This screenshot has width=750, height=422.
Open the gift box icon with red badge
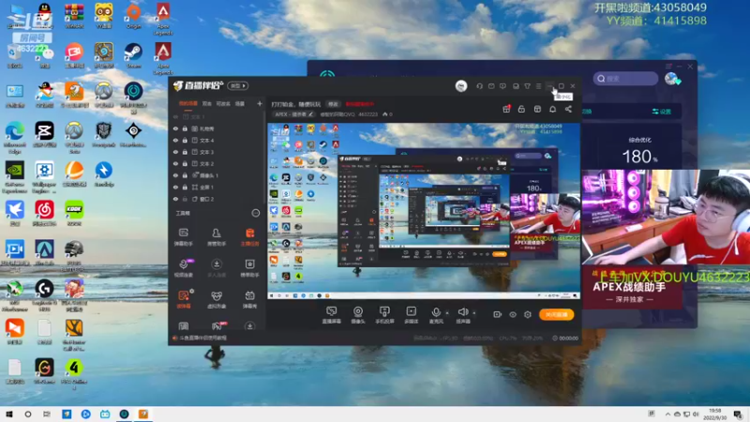coord(506,109)
